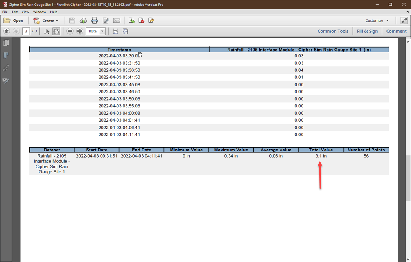Click the page number input field
411x262 pixels.
(x=26, y=31)
